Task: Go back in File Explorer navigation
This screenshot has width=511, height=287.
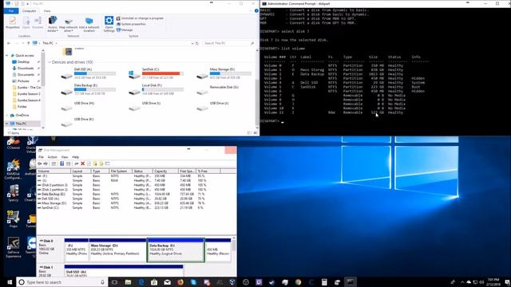Action: click(x=9, y=43)
